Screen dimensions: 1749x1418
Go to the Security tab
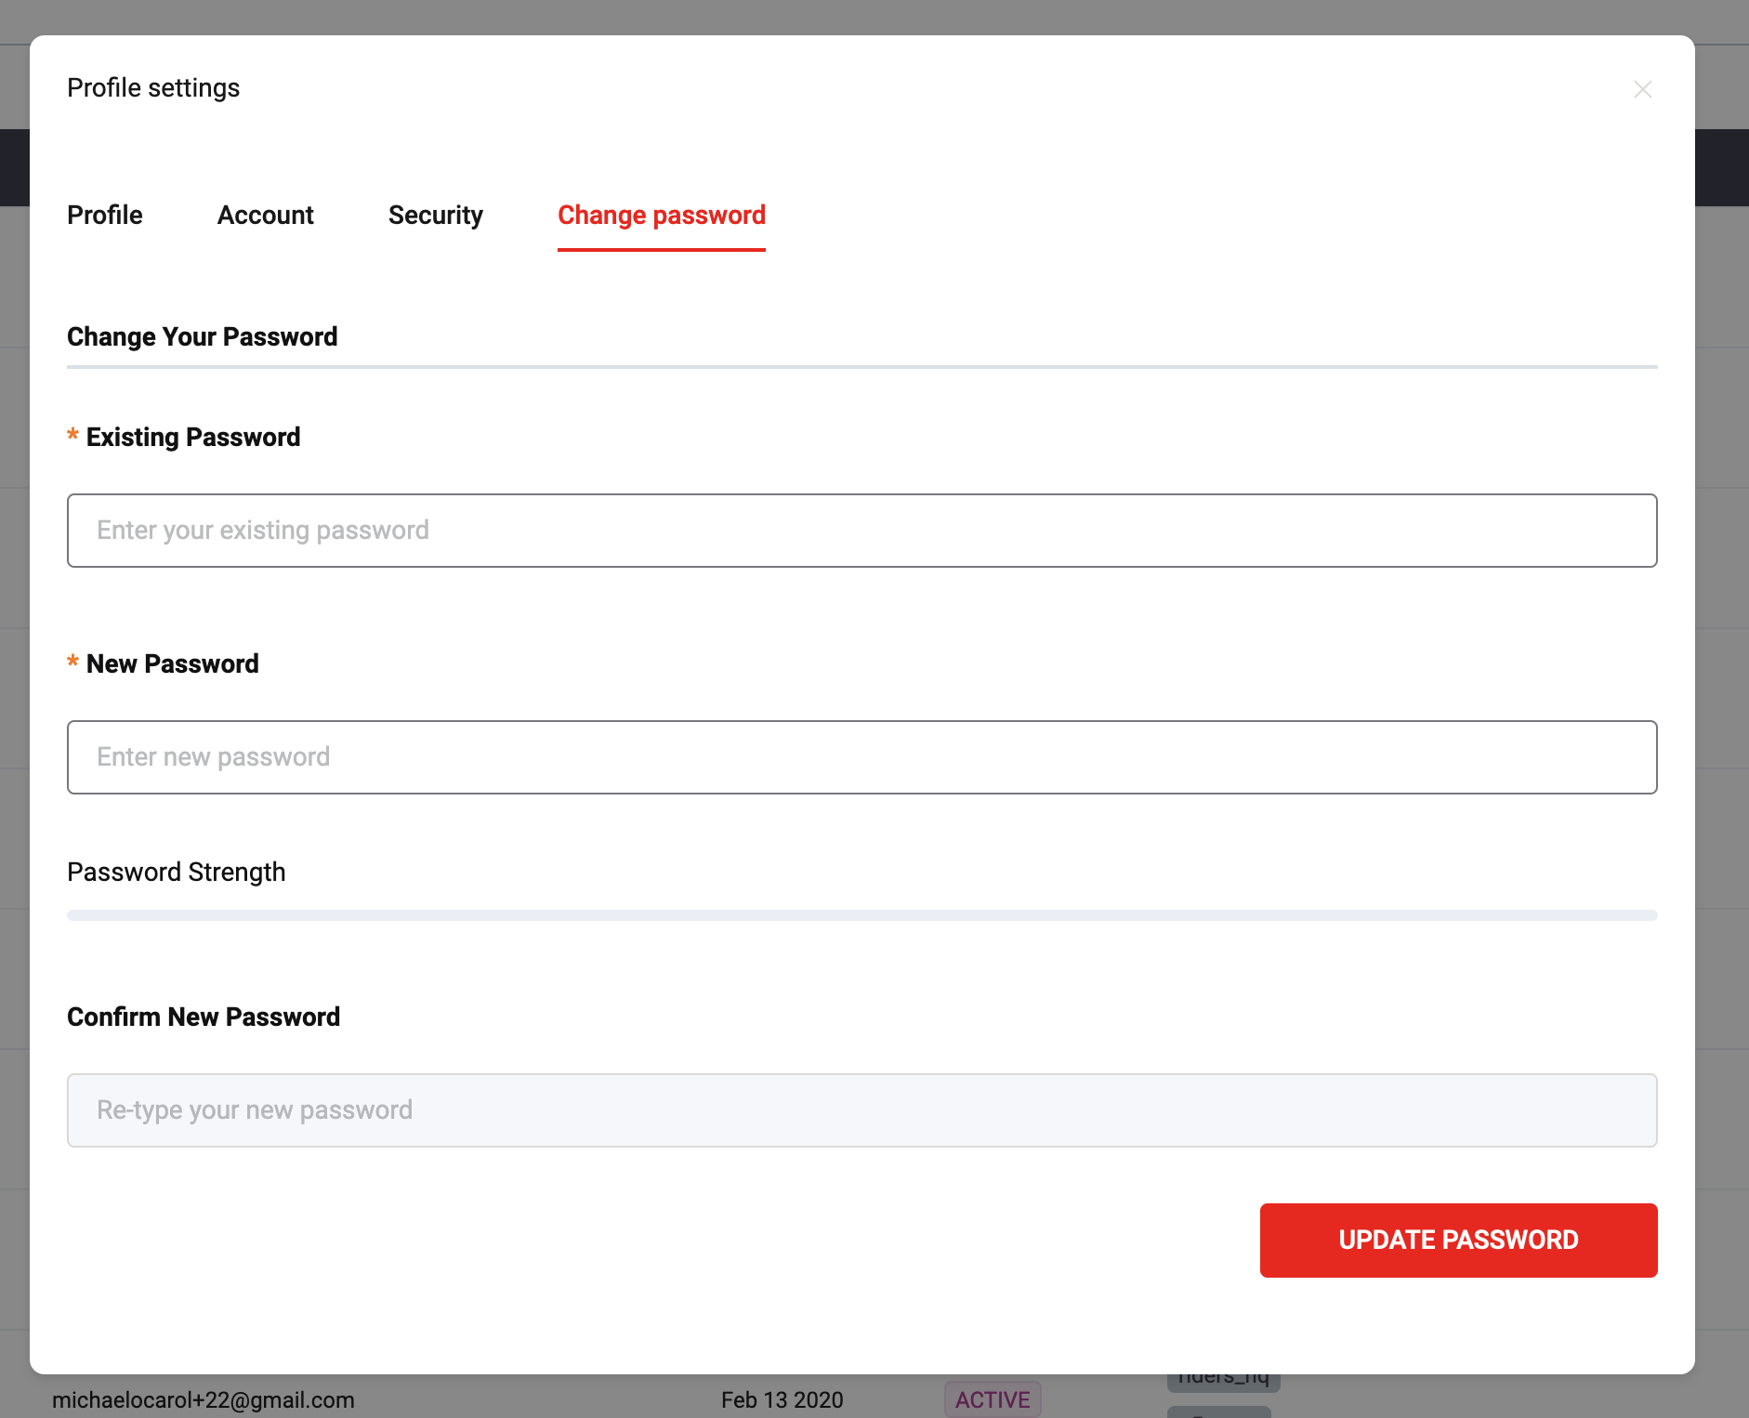pyautogui.click(x=436, y=215)
